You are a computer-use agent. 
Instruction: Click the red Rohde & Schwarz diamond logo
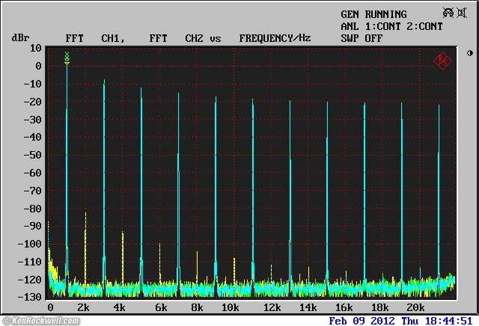point(442,61)
